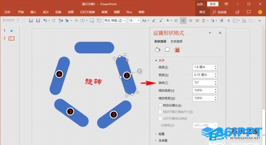Click the smiley feedback icon
The height and width of the screenshot is (145, 266).
pos(260,12)
